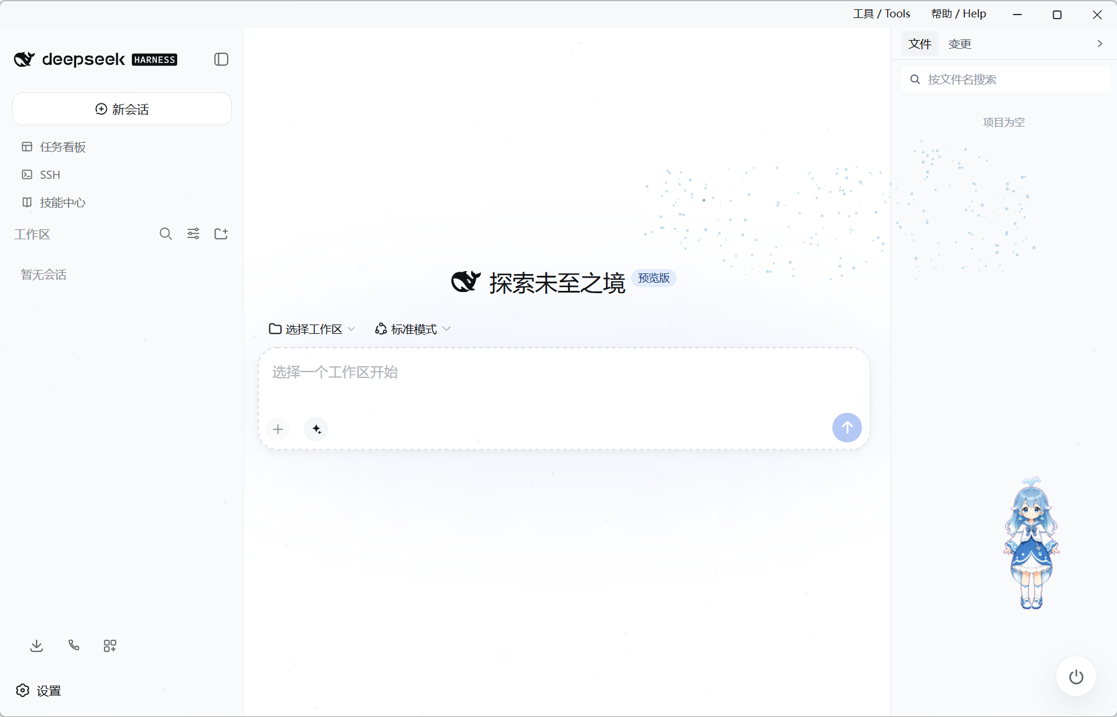Click the 项目为空 empty project text
This screenshot has height=717, width=1117.
coord(1004,122)
